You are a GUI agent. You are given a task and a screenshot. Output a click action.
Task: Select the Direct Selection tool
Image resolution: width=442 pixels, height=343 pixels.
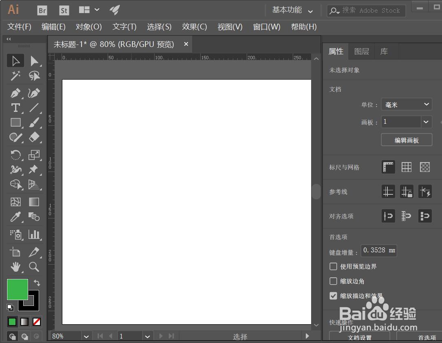tap(34, 60)
